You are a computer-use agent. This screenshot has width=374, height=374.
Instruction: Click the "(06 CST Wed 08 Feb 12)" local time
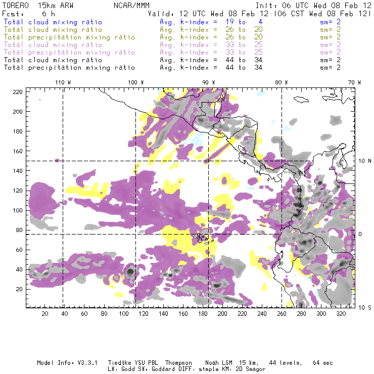(x=322, y=14)
